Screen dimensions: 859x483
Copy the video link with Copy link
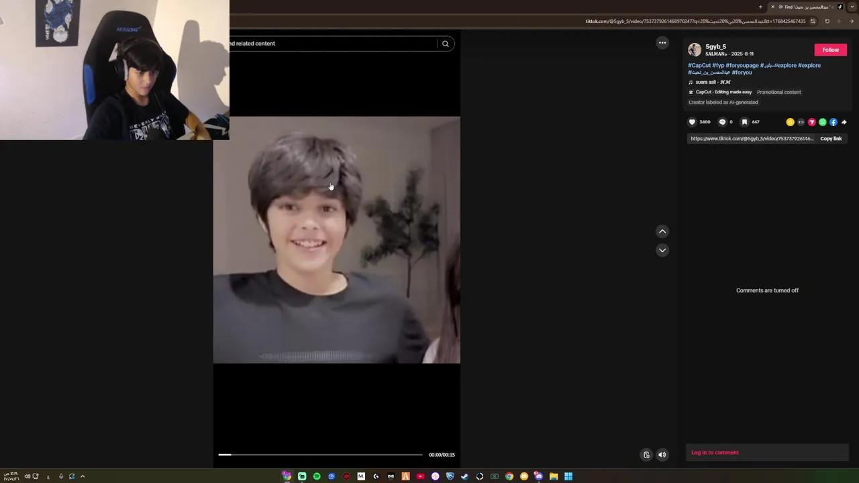click(831, 138)
